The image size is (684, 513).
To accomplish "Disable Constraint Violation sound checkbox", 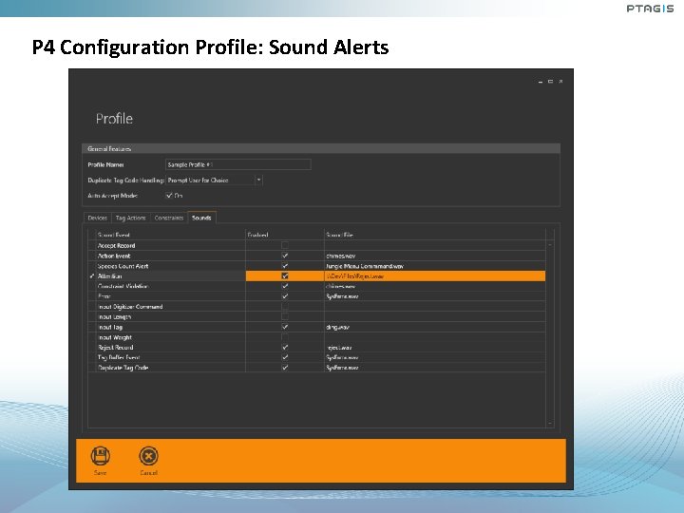I will tap(285, 286).
